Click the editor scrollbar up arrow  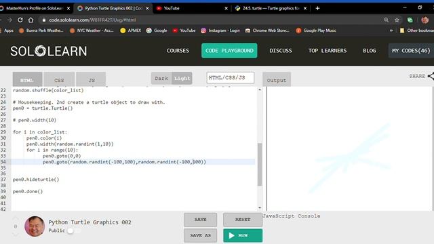point(260,89)
